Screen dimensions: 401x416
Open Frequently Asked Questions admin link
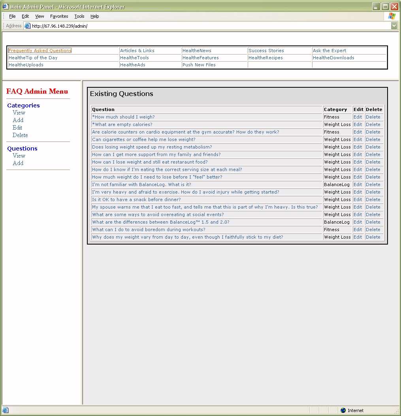click(x=40, y=51)
